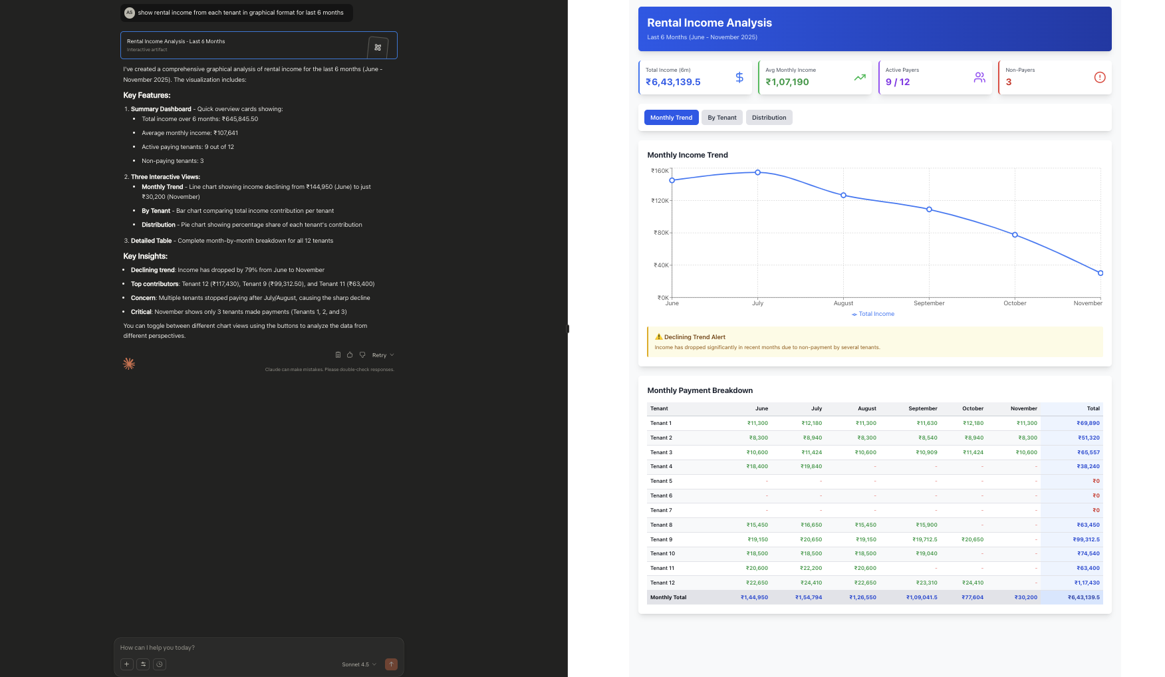Click the dollar icon on Total Income card
Viewport: 1165px width, 677px height.
coord(738,77)
